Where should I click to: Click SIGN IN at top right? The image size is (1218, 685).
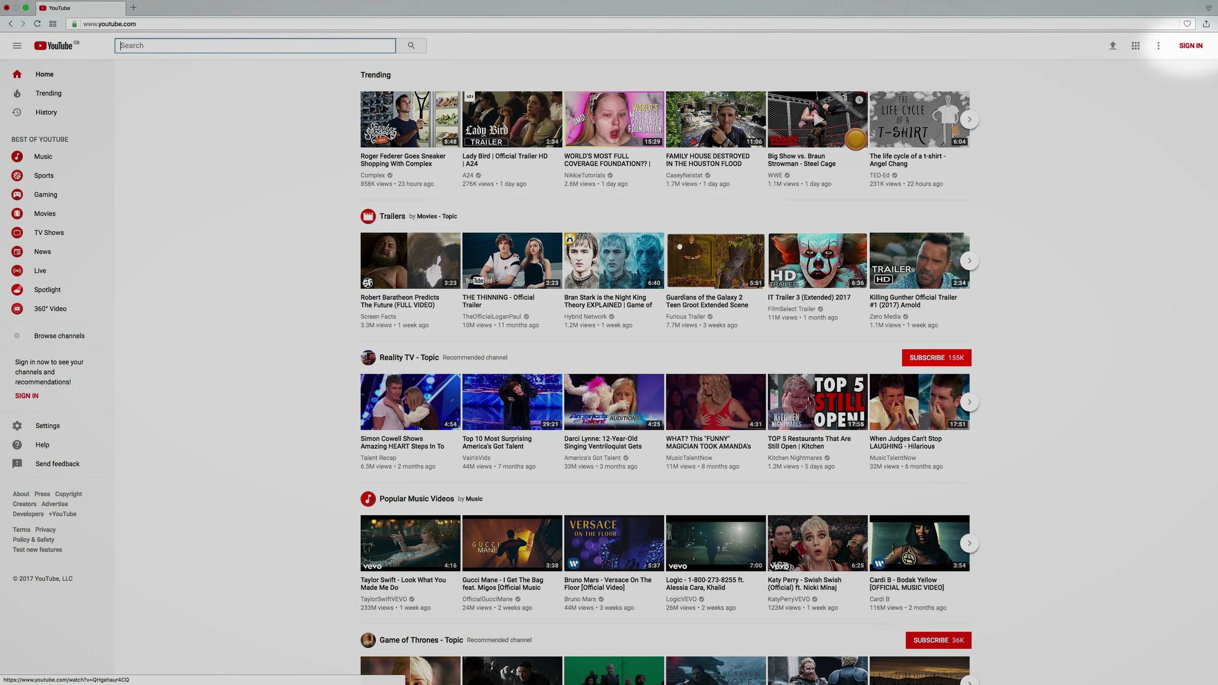(1190, 46)
